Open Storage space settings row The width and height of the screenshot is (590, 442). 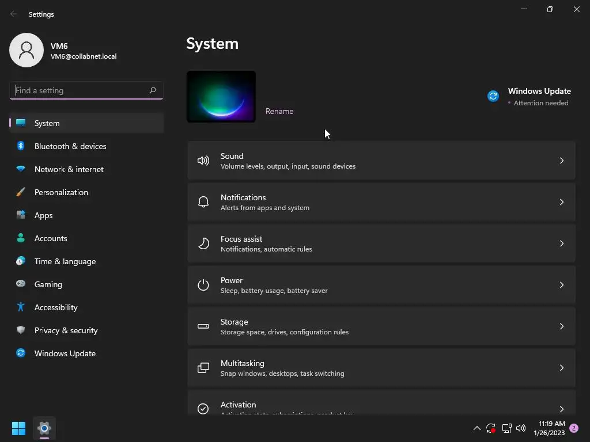click(381, 326)
